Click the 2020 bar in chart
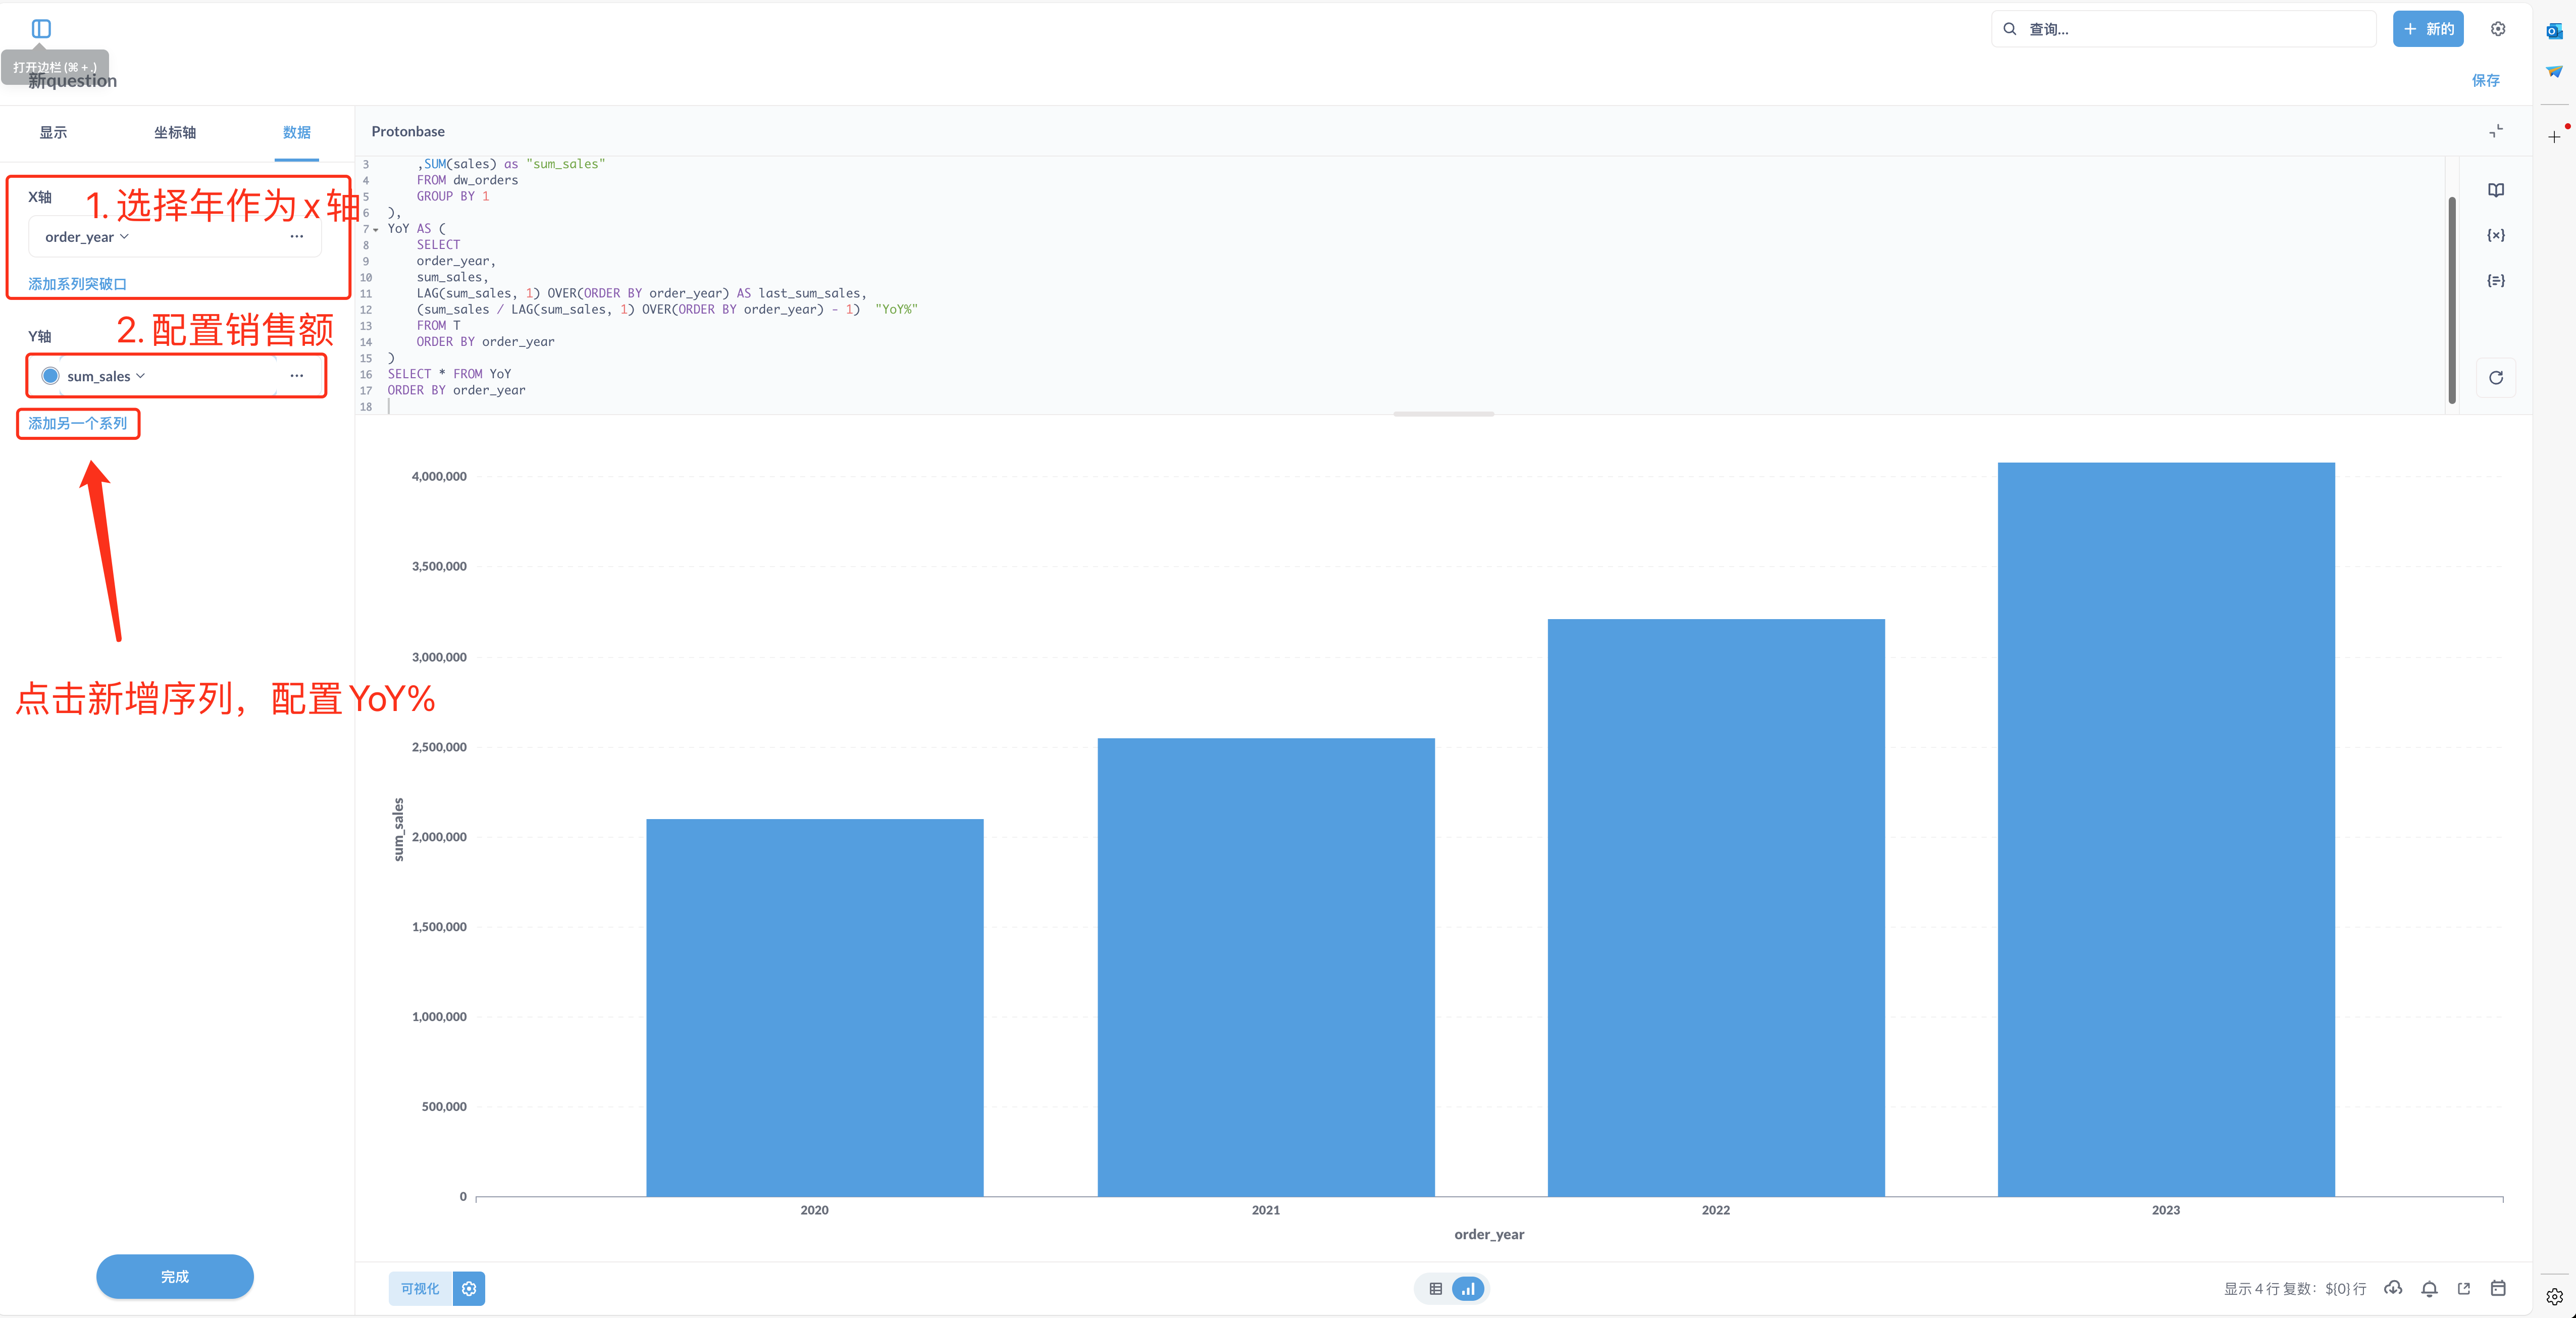2576x1318 pixels. 815,1007
